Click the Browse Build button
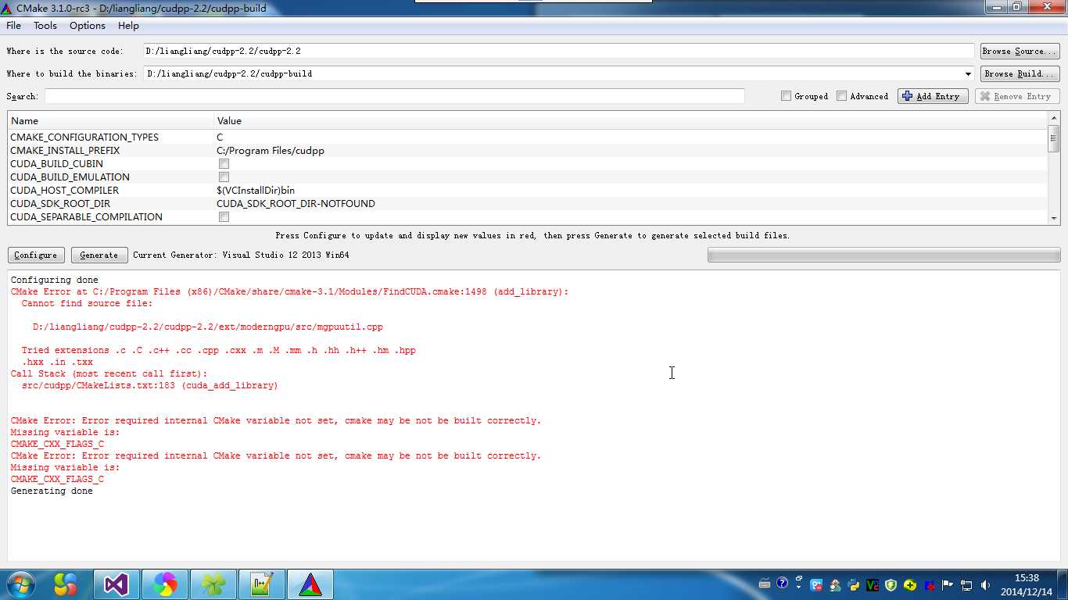This screenshot has height=600, width=1068. [1020, 73]
